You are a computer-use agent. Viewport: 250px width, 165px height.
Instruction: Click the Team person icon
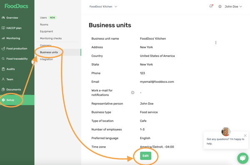click(x=3, y=79)
